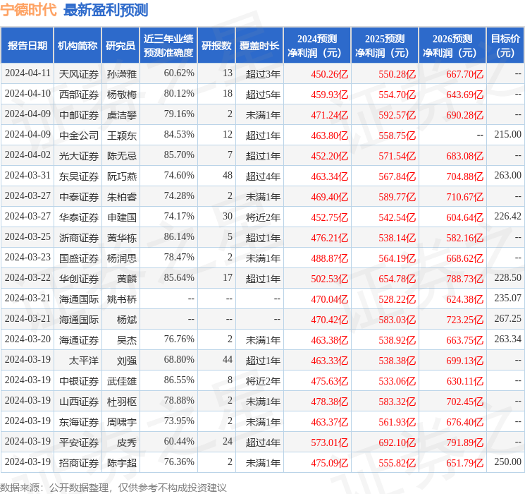Click the 2025预测净利润 column header
Image resolution: width=525 pixels, height=494 pixels.
(385, 46)
